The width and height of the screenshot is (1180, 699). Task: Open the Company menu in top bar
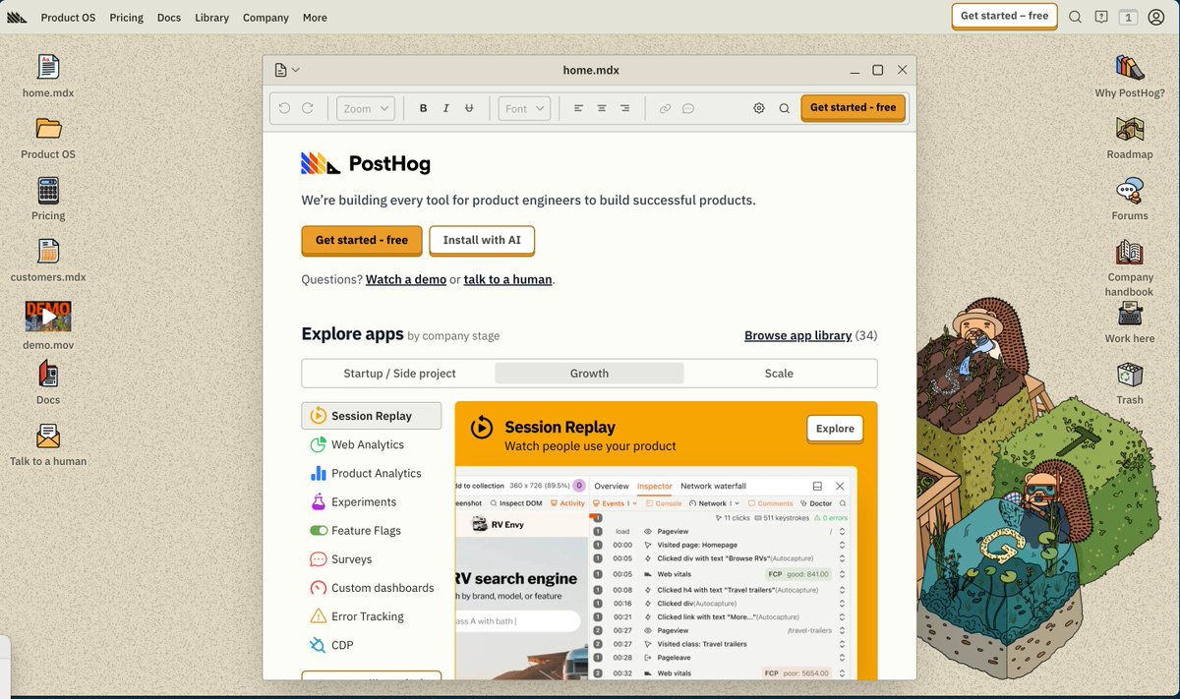[265, 18]
